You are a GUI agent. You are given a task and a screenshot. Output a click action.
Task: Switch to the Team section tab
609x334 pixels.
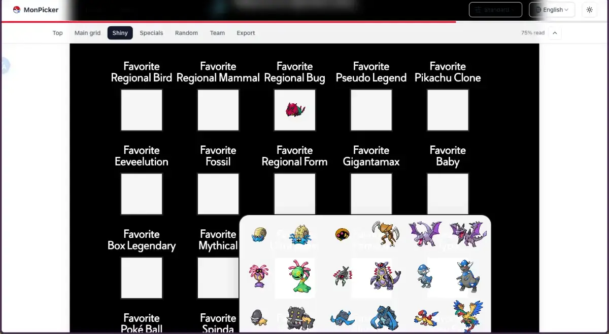217,33
